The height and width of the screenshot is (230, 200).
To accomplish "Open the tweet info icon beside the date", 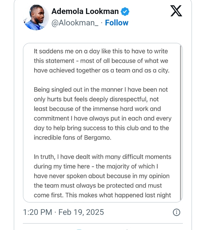I will [177, 212].
